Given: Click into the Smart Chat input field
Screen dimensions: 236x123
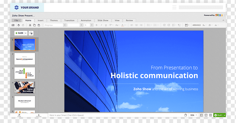Looking at the screenshot, I should 115,115.
